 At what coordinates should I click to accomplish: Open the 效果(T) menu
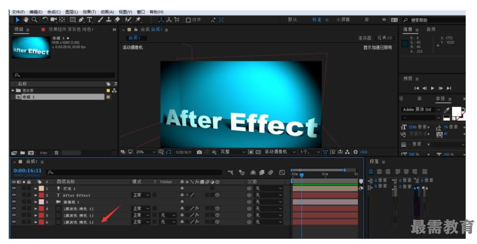pos(89,12)
